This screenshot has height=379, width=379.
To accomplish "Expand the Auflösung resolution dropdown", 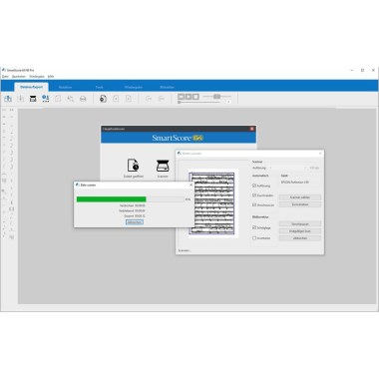I will 288,168.
